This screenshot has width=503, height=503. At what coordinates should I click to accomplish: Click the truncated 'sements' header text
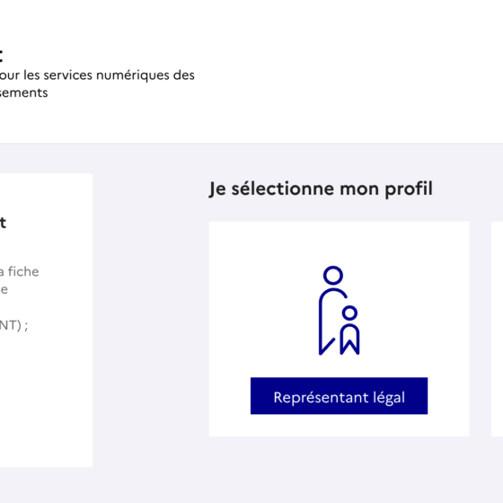[x=23, y=93]
